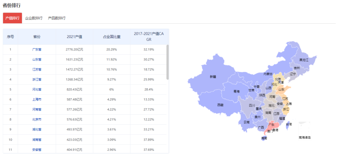Click the 江苏省 link in table
The height and width of the screenshot is (158, 339).
tap(37, 69)
